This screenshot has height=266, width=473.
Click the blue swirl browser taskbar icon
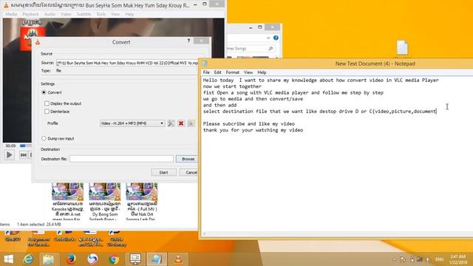point(92,259)
